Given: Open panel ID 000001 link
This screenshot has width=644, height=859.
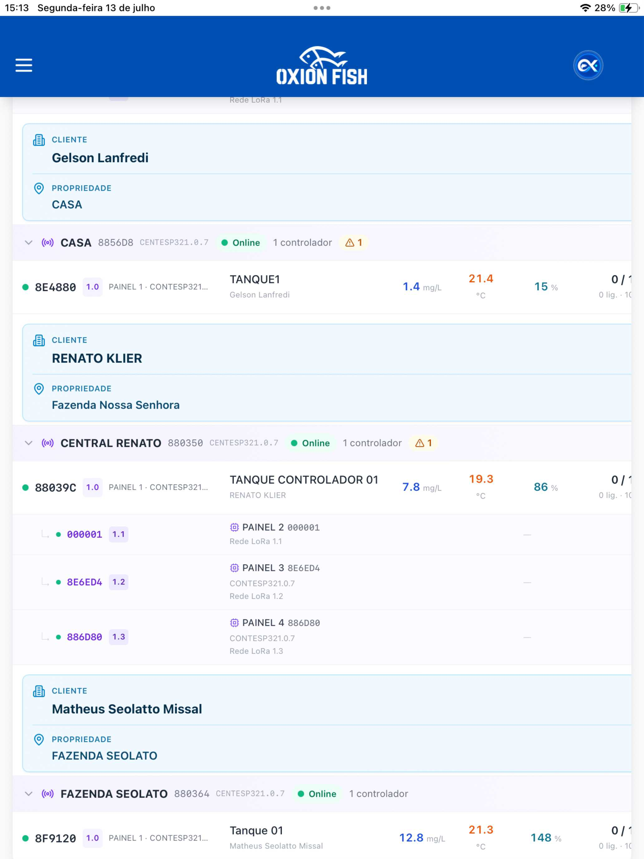Looking at the screenshot, I should click(x=85, y=535).
